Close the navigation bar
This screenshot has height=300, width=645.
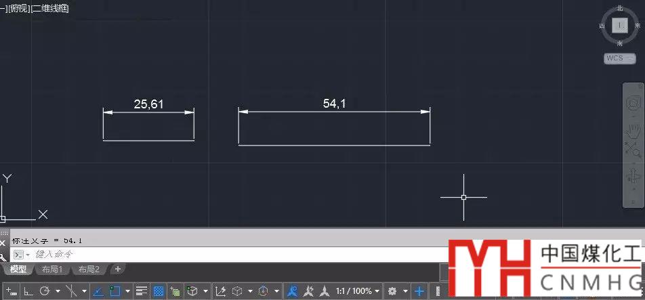[640, 86]
